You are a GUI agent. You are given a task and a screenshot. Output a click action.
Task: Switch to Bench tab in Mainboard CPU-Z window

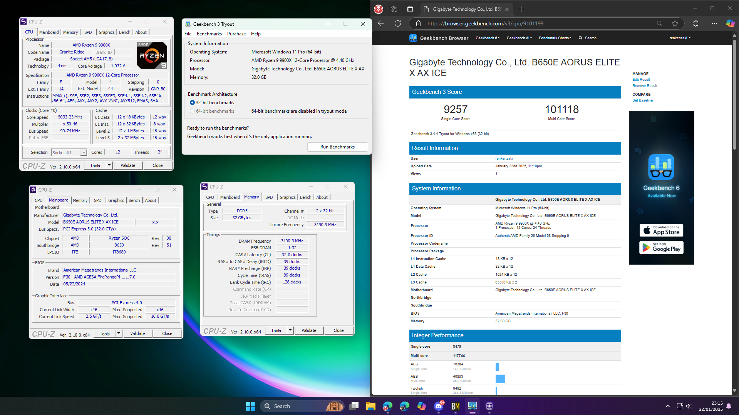[134, 200]
